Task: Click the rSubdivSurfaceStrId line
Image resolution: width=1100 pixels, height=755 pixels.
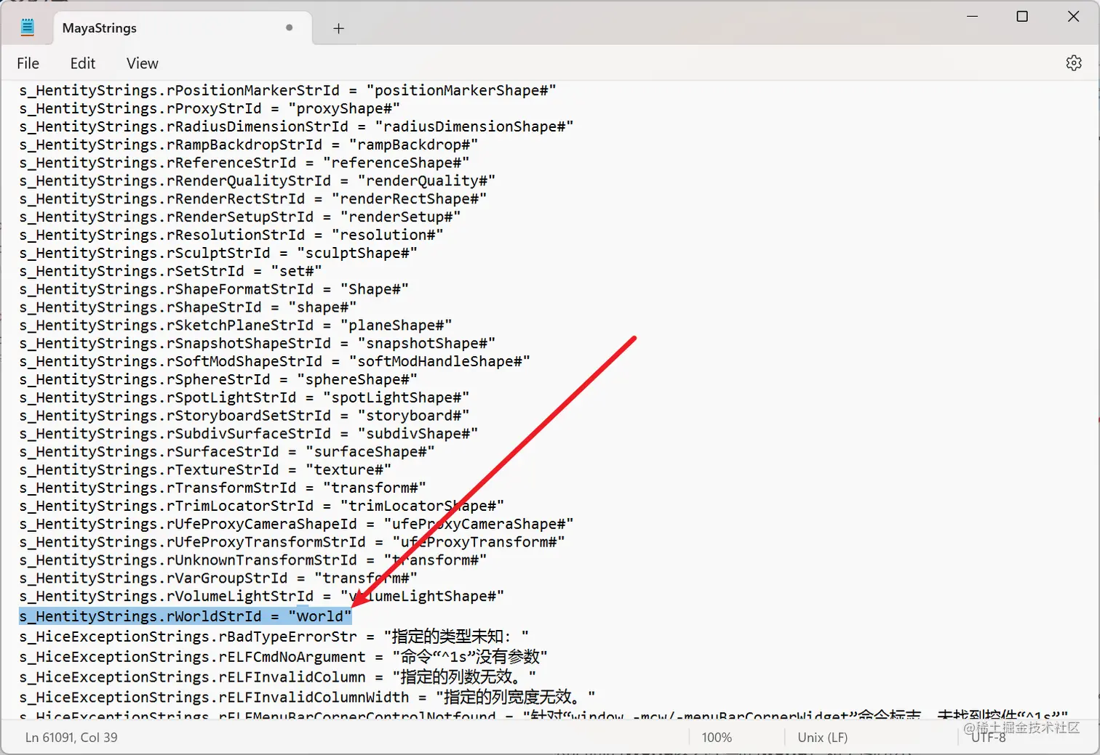Action: click(x=249, y=433)
